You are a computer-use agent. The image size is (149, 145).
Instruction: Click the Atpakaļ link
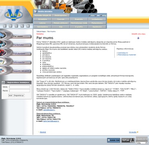43,132
